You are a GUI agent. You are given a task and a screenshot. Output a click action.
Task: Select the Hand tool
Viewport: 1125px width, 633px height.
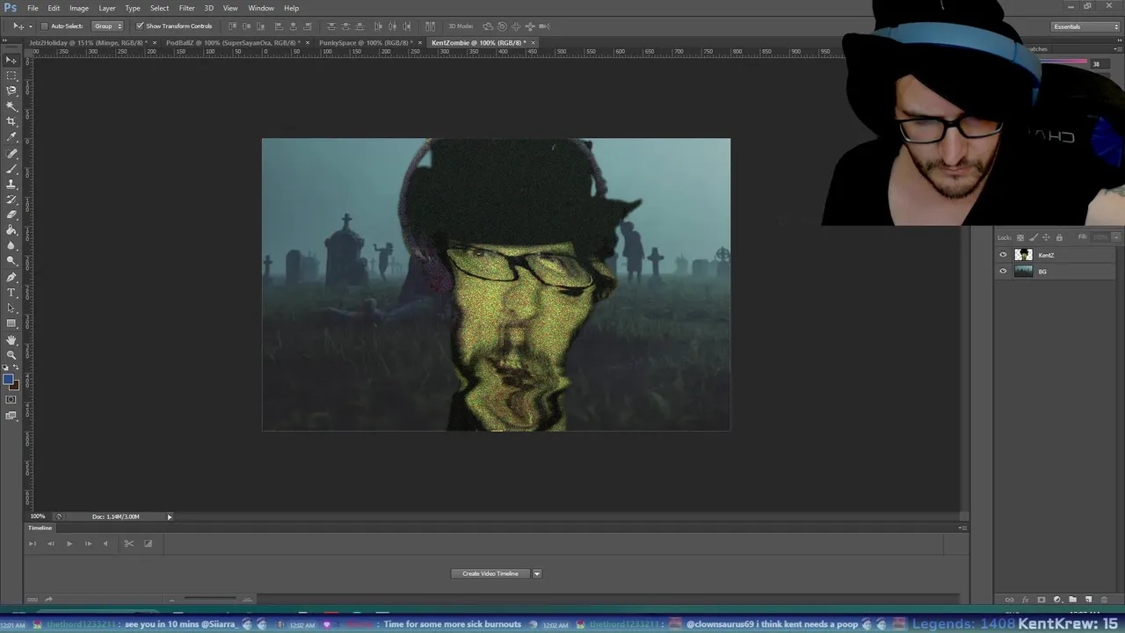(11, 339)
